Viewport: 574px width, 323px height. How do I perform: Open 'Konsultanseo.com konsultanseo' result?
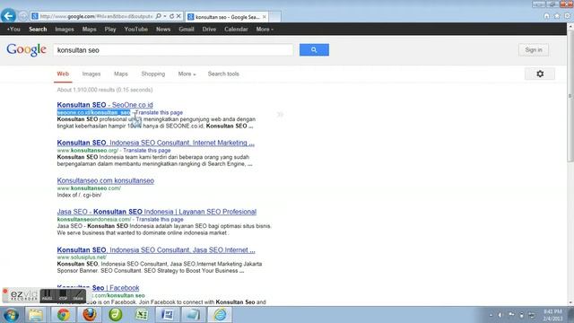coord(106,180)
